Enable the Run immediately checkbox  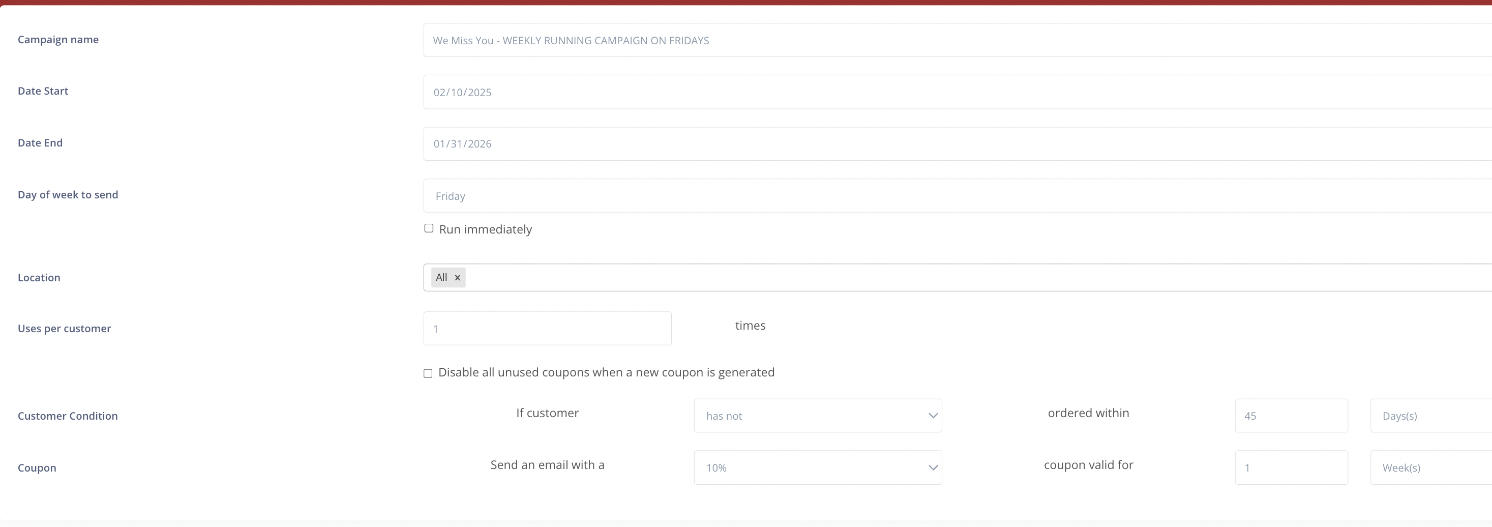(429, 229)
